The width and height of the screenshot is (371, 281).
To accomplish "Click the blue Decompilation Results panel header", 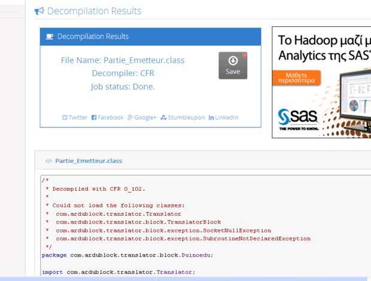I will (x=150, y=36).
